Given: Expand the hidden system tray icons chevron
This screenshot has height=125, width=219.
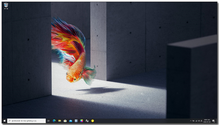Looking at the screenshot, I should (191, 121).
